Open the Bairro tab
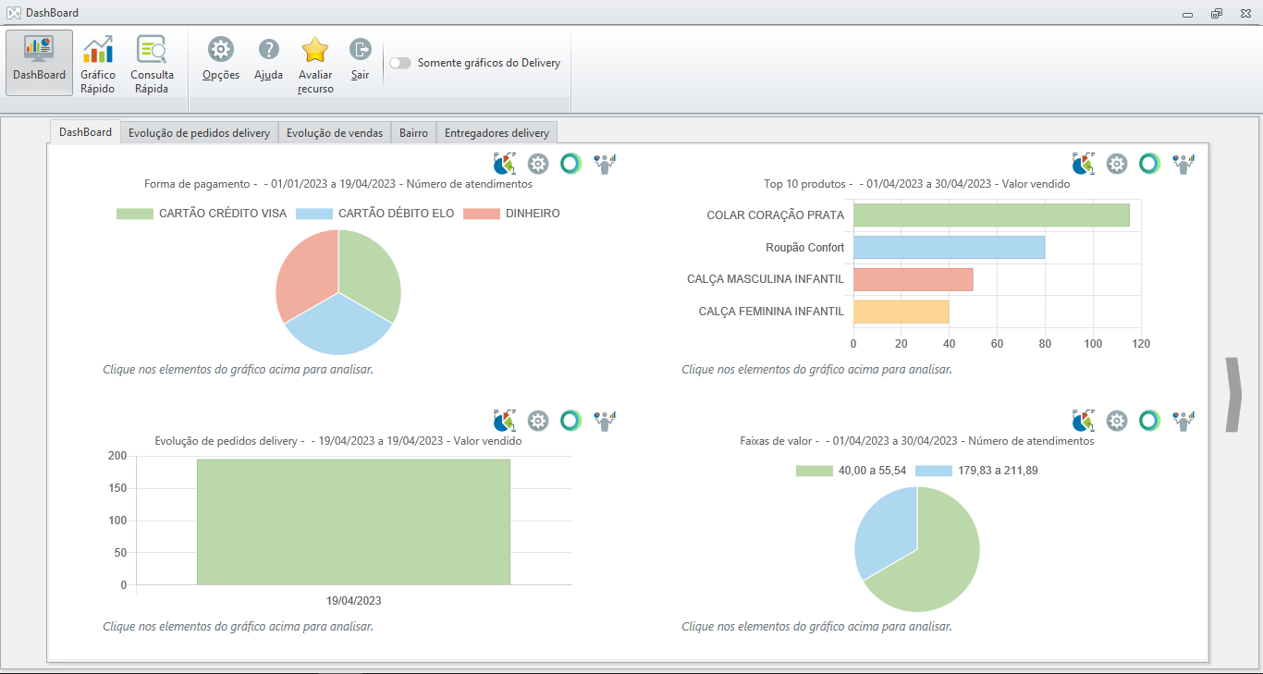The height and width of the screenshot is (674, 1263). [x=413, y=133]
